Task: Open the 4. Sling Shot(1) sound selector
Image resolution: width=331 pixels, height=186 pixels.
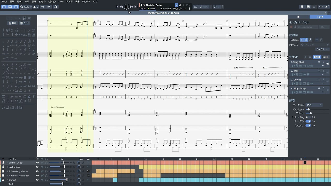Action: click(x=305, y=88)
